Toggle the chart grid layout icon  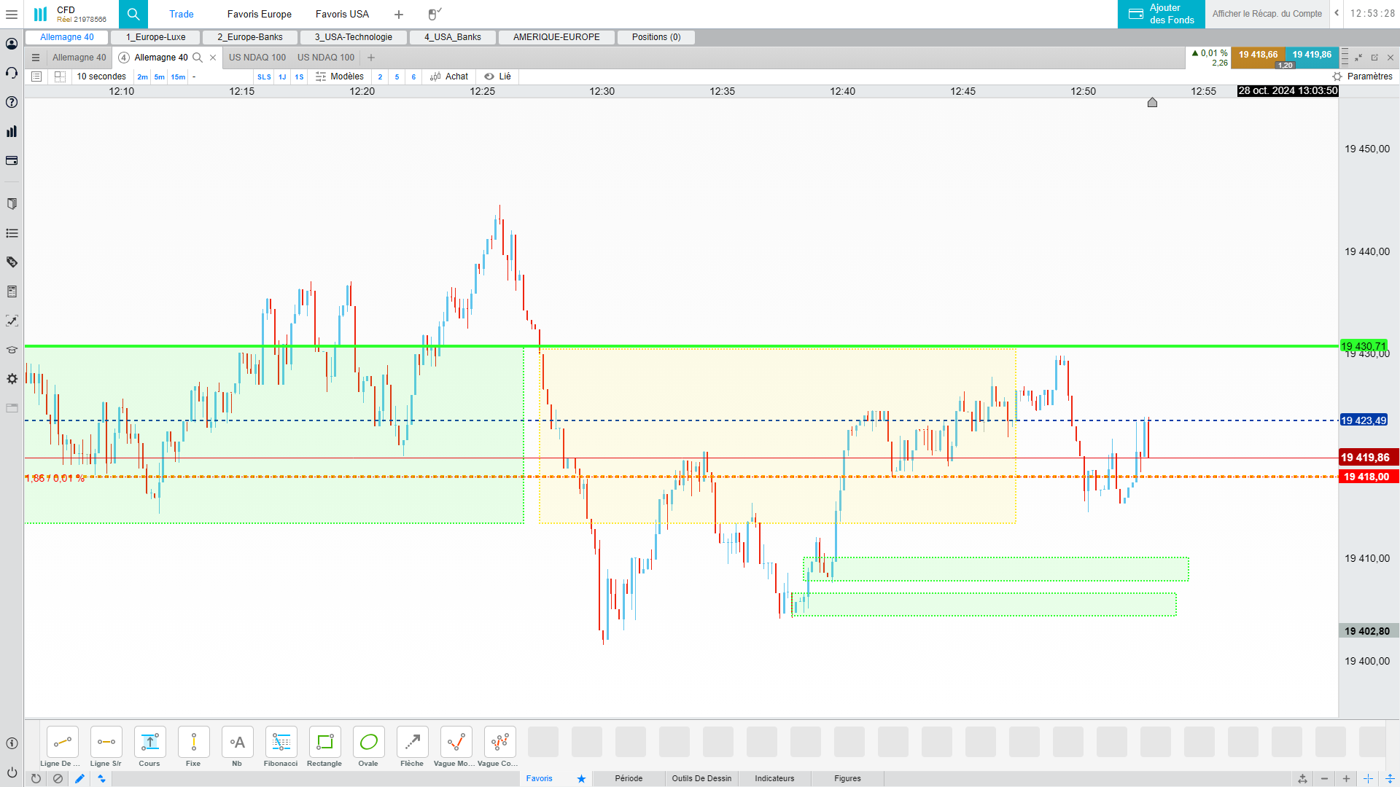[60, 77]
